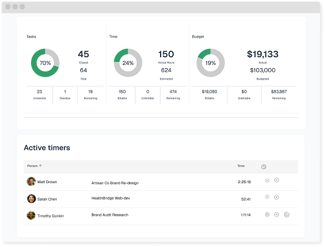Click the $103,000 budgeted figure
The height and width of the screenshot is (247, 325).
pyautogui.click(x=263, y=70)
